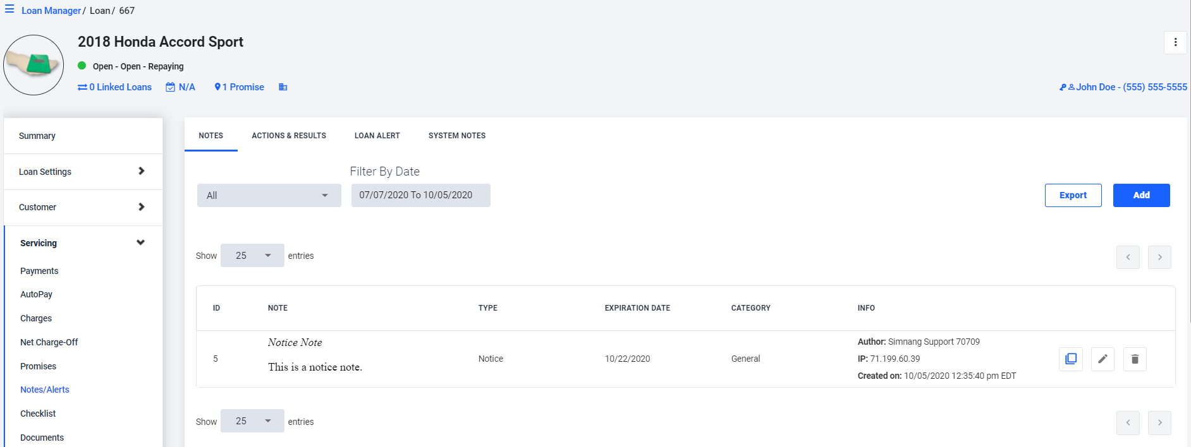Click the 'General' category cell
This screenshot has width=1191, height=447.
pyautogui.click(x=745, y=359)
